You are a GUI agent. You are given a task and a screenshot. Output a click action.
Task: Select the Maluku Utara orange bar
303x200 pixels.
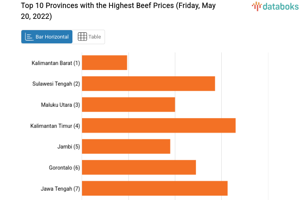(x=128, y=104)
